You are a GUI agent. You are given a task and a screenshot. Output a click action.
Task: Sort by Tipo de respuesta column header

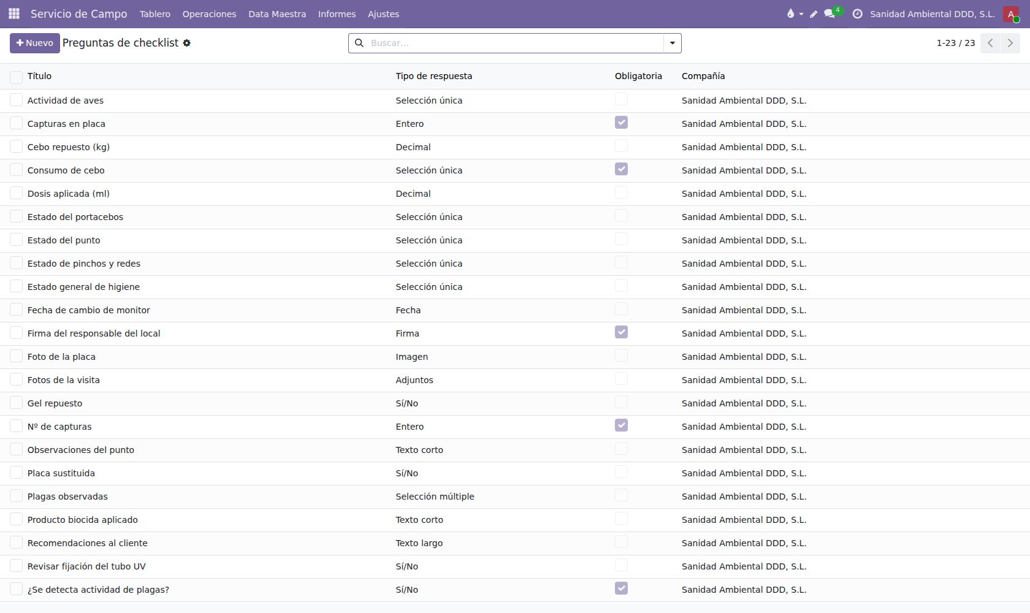click(x=434, y=76)
